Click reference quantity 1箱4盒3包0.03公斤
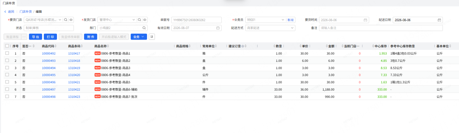 click(x=403, y=53)
